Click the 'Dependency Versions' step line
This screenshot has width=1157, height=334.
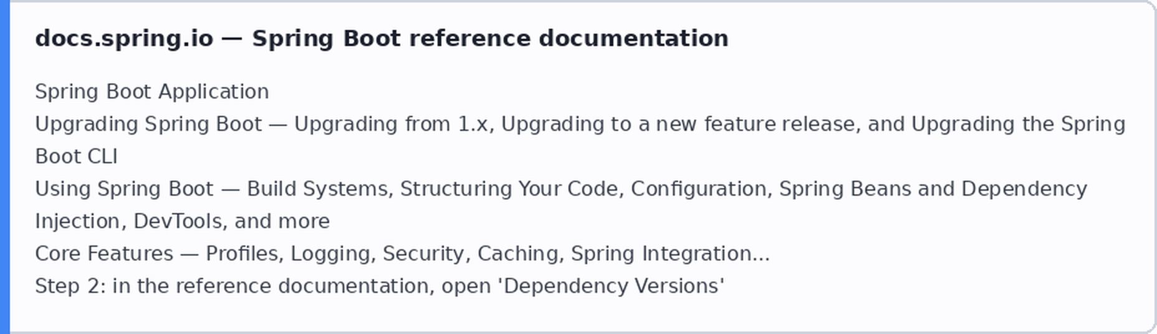coord(380,286)
